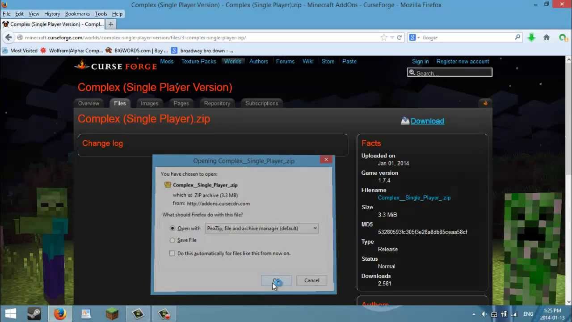Click the volume speaker tray icon
The image size is (572, 322).
click(484, 314)
